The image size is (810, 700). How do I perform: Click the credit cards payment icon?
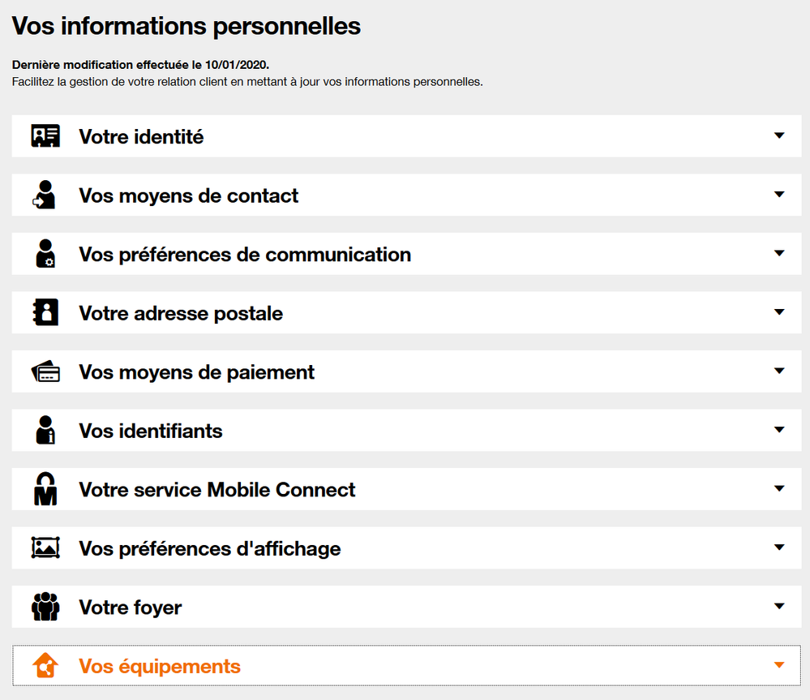45,372
